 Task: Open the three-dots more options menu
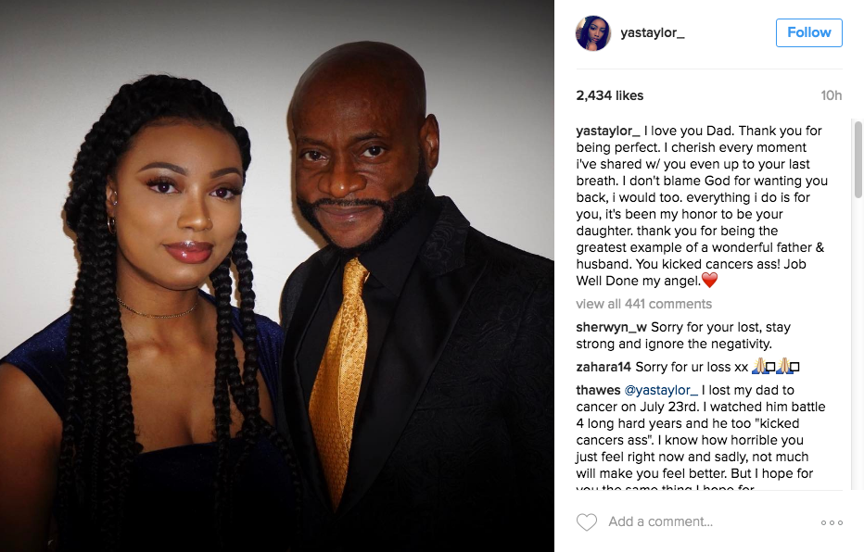pyautogui.click(x=832, y=522)
